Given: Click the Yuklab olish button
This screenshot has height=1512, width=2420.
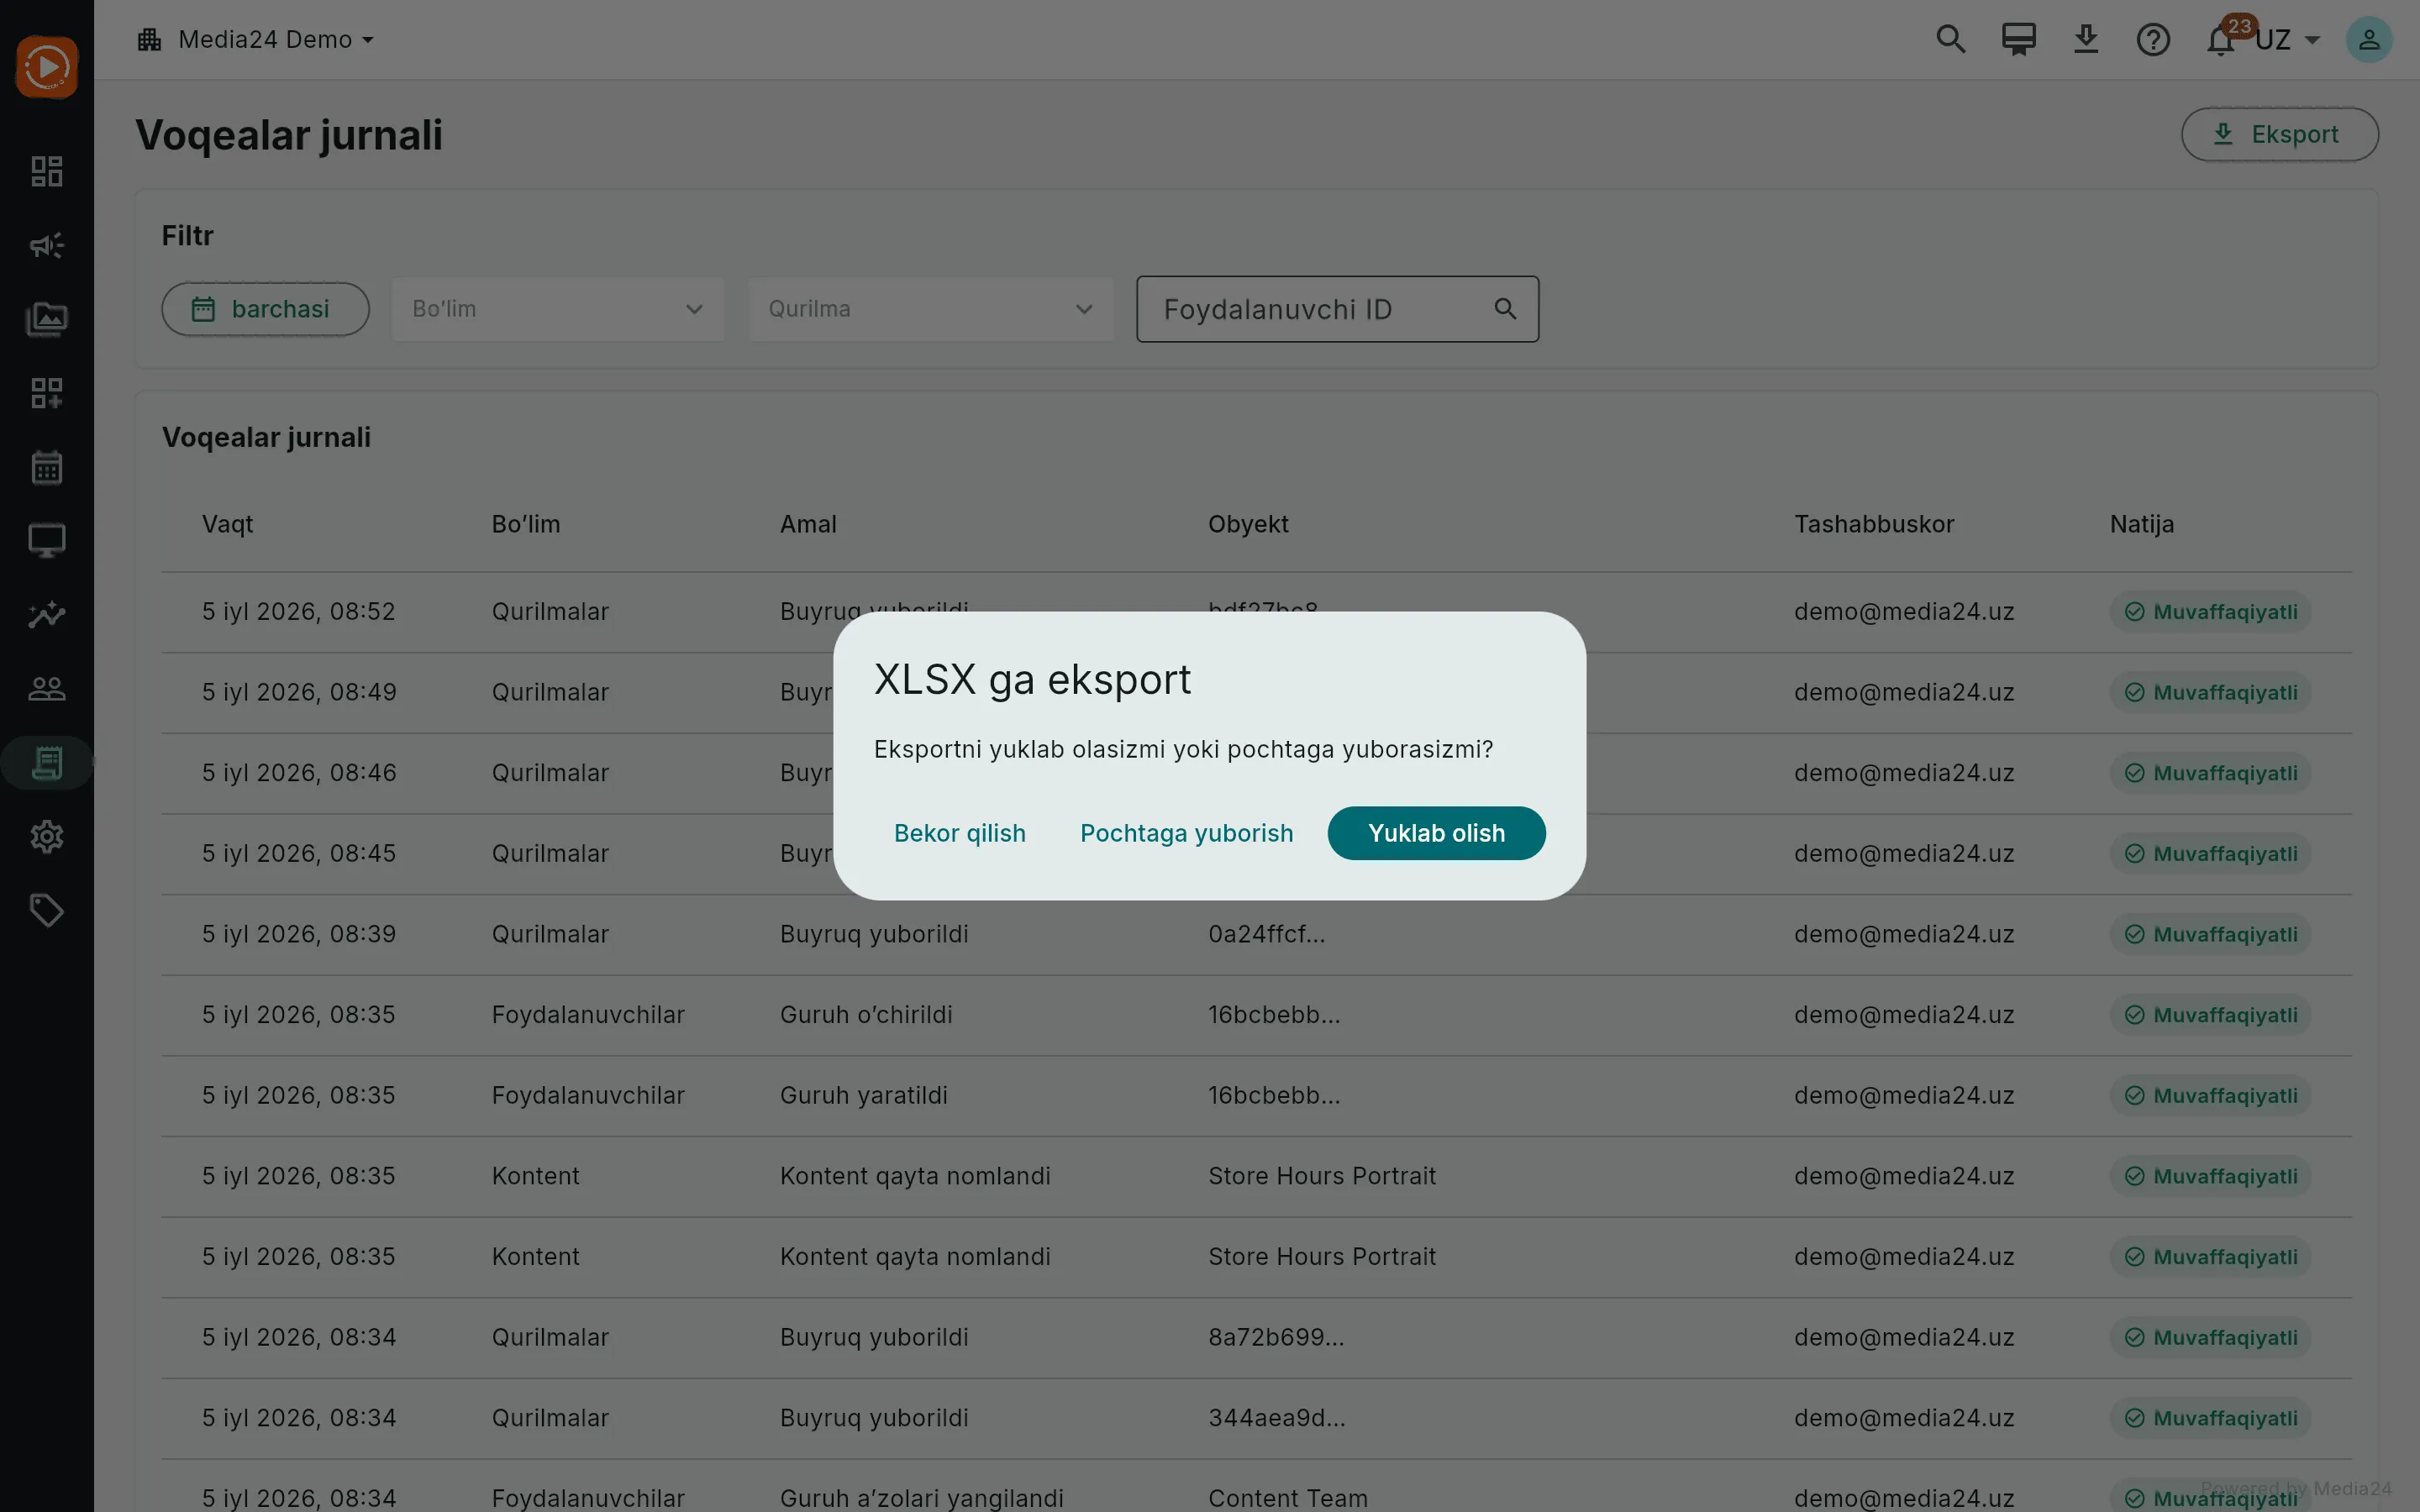Looking at the screenshot, I should (x=1436, y=833).
